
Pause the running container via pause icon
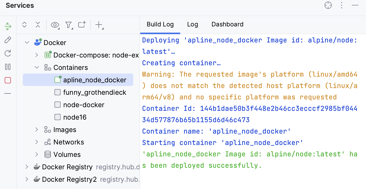click(x=8, y=67)
